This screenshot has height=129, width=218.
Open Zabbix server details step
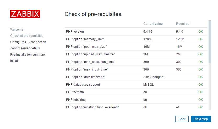coord(25,48)
